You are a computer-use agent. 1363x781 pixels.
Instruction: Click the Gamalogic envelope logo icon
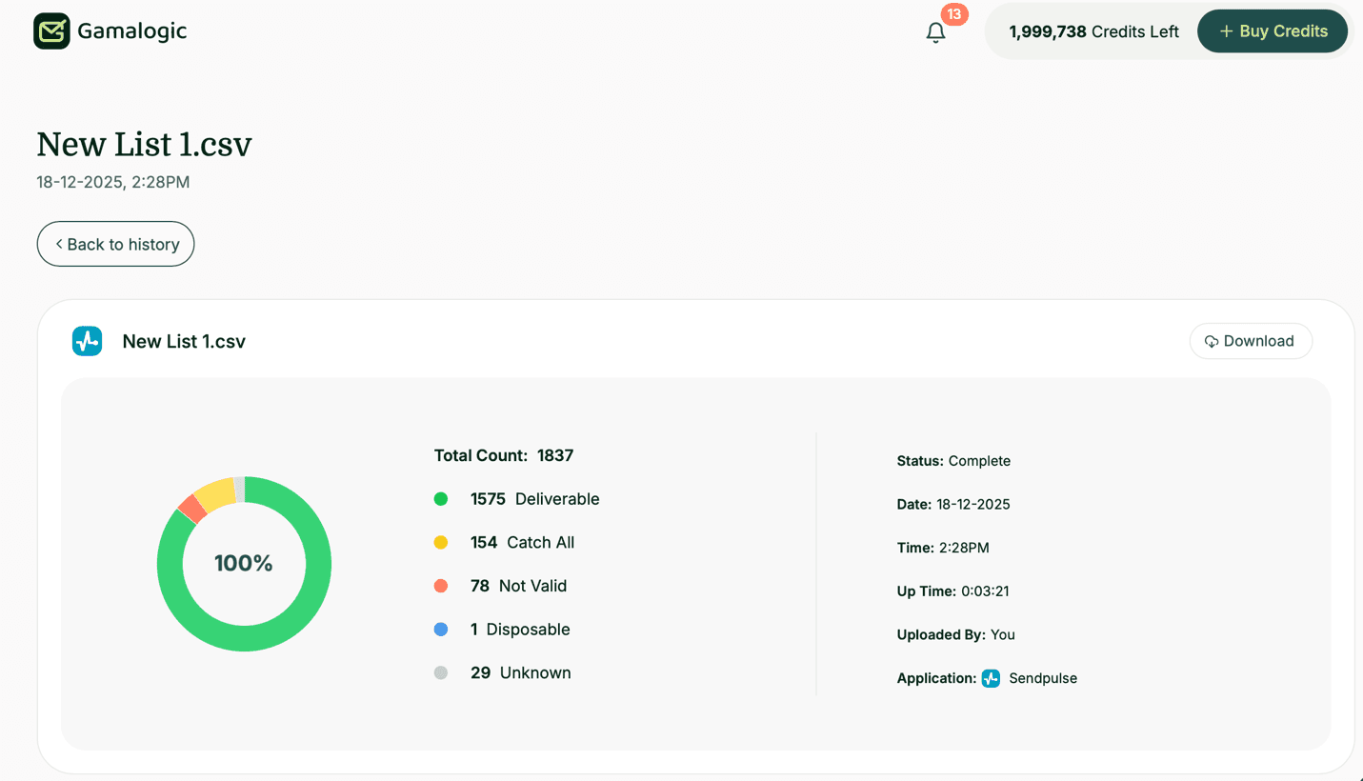[x=52, y=30]
